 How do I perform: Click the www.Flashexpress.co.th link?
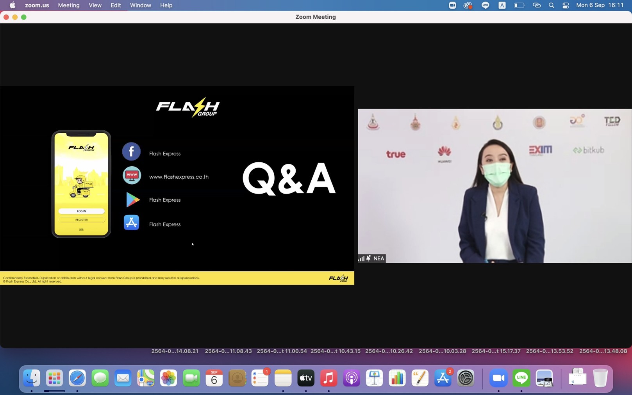coord(179,177)
